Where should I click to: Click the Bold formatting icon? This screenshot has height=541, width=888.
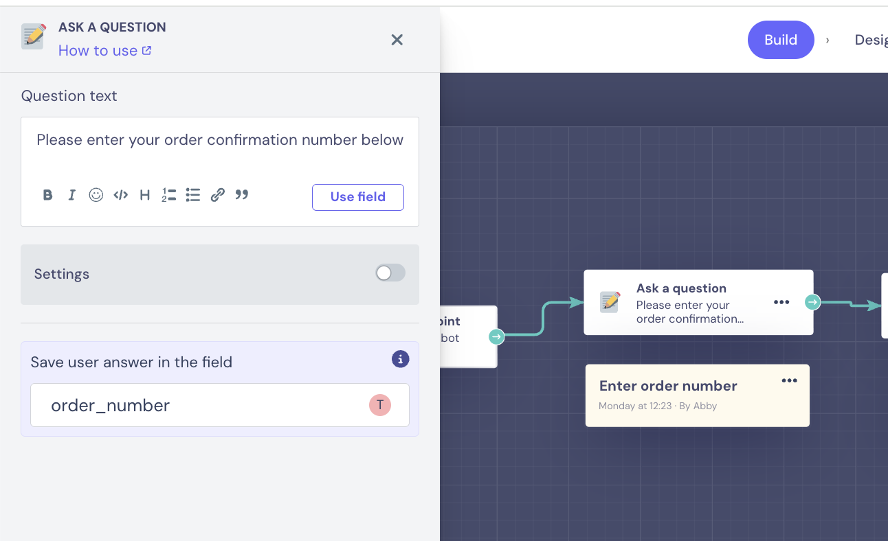(47, 195)
